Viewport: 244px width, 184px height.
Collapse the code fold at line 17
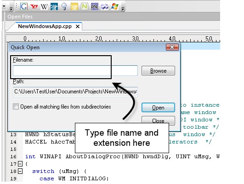(20, 164)
